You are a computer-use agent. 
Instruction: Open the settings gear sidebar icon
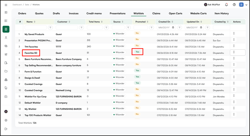(x=6, y=120)
